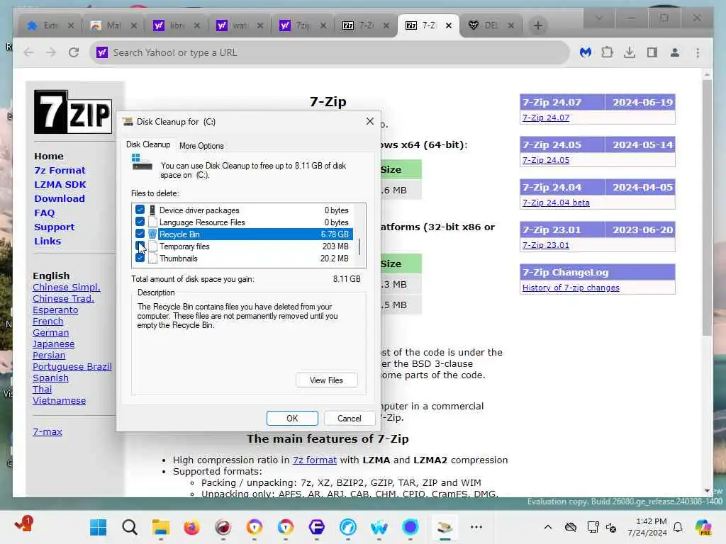Open the LZMA SDK link
This screenshot has height=544, width=726.
click(x=60, y=184)
